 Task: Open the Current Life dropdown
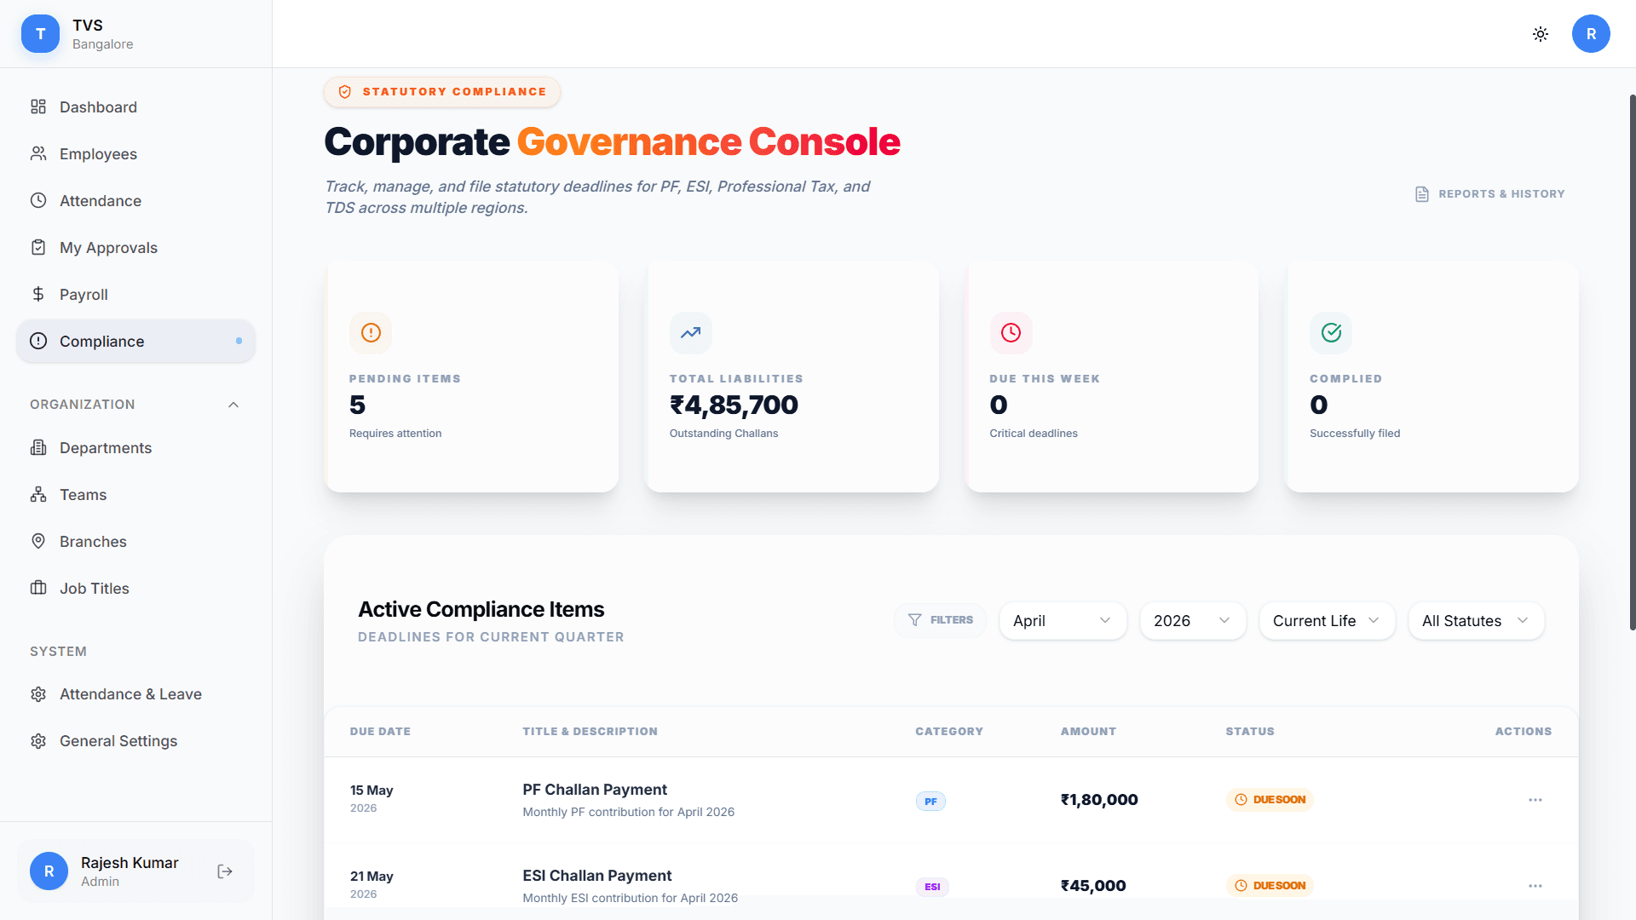pos(1327,621)
